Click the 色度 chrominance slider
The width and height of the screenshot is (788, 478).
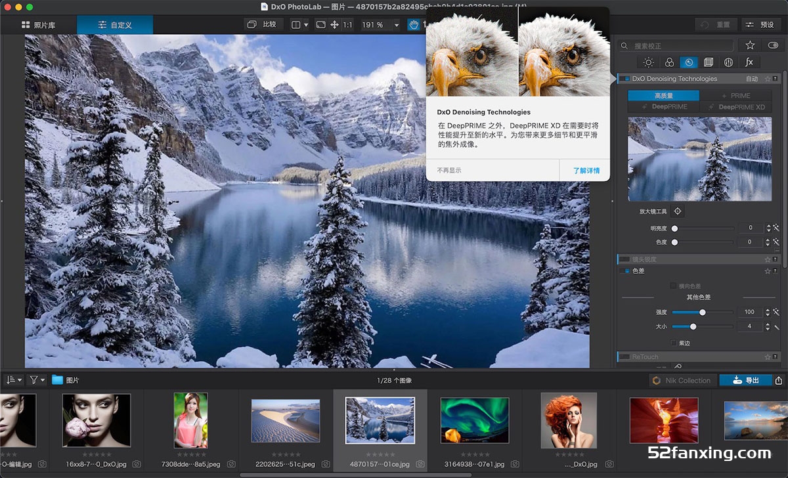tap(703, 242)
